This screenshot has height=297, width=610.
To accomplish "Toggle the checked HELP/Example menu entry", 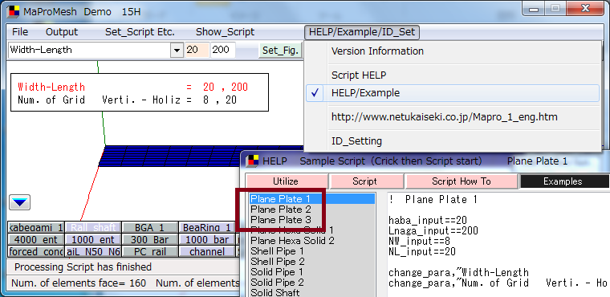I will pos(453,93).
